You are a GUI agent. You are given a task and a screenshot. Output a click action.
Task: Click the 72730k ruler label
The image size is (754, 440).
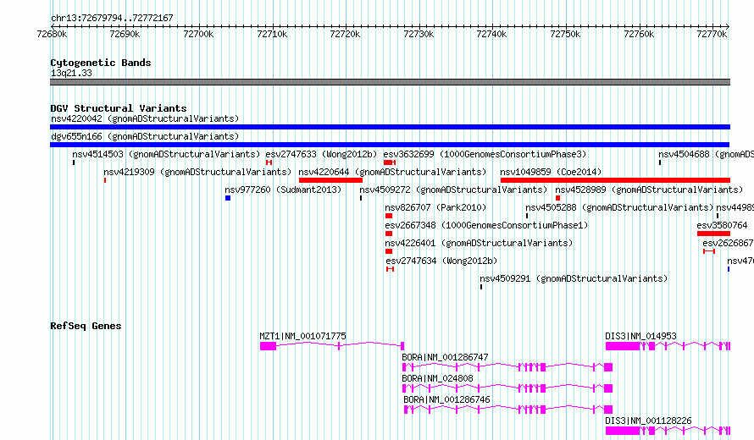click(x=419, y=34)
